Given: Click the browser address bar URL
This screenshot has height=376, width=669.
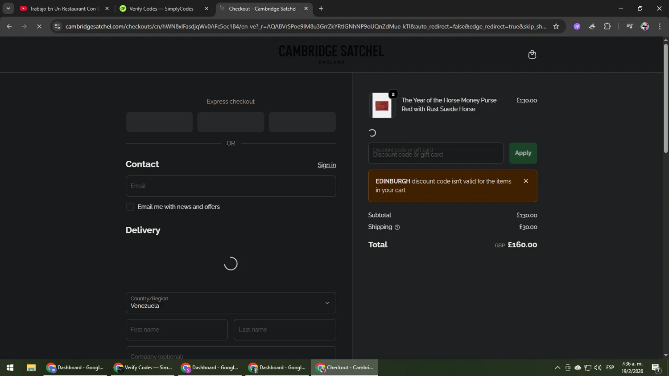Looking at the screenshot, I should pyautogui.click(x=306, y=26).
